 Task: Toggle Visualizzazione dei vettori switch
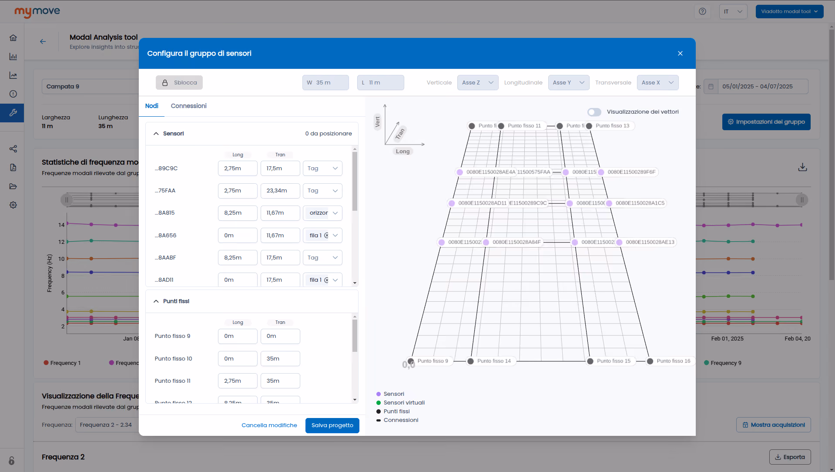pyautogui.click(x=594, y=112)
